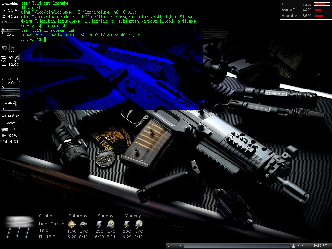Screen dimensions: 332x249
Task: Click the terminal prompt cursor
Action: [x=45, y=39]
